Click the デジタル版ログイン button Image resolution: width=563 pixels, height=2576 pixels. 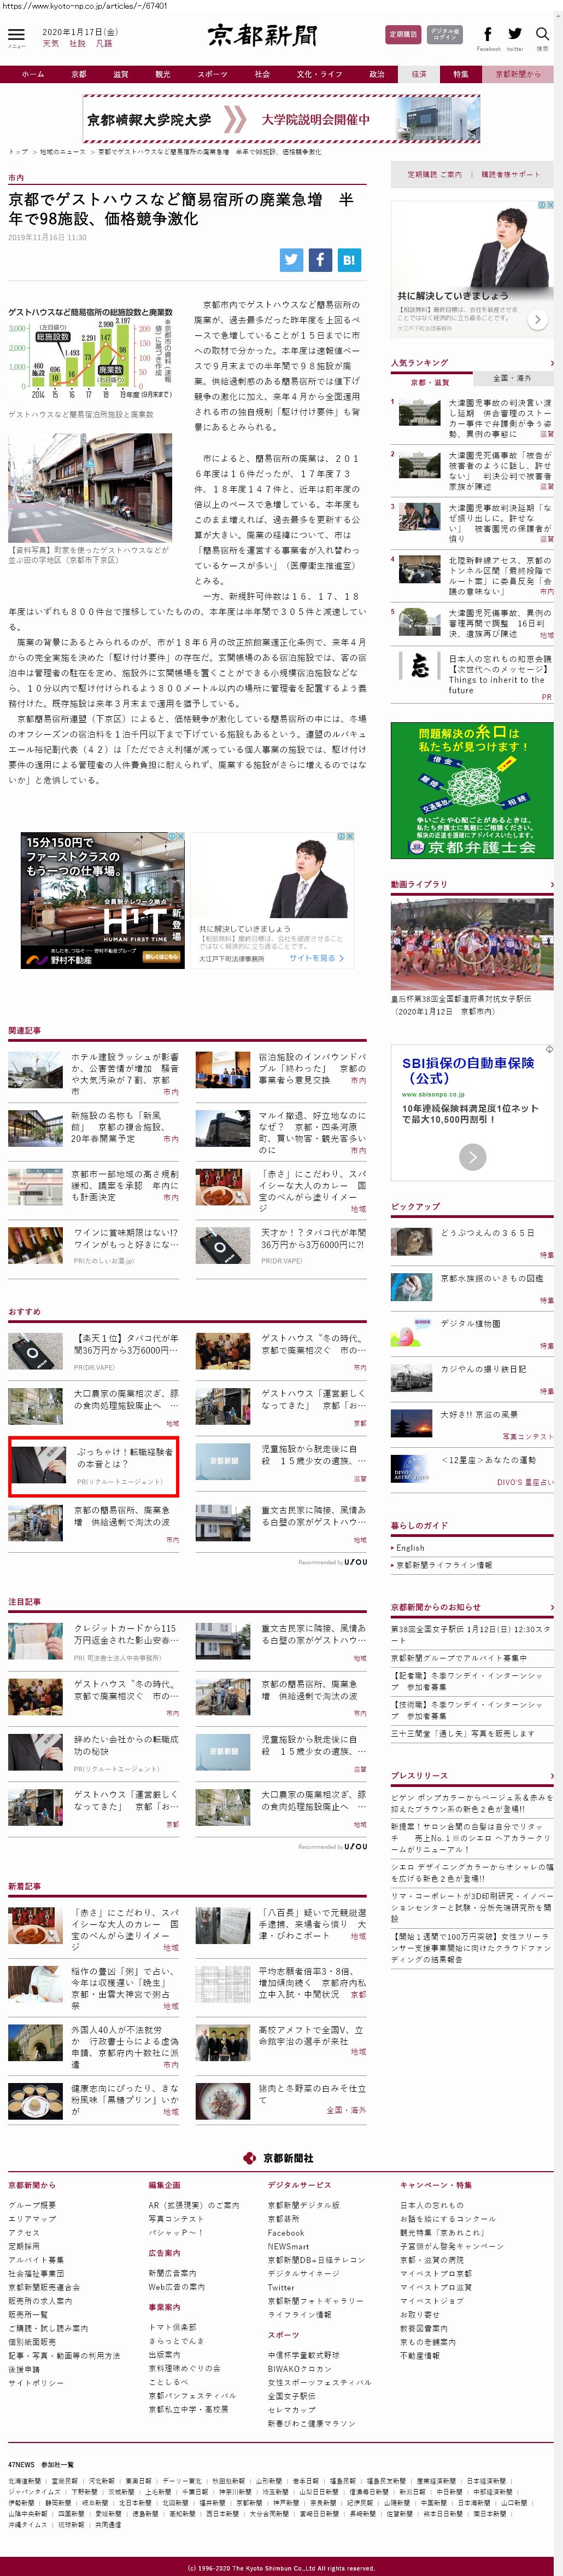click(445, 34)
